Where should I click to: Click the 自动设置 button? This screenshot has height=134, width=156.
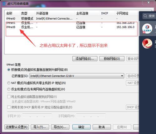coord(133,76)
